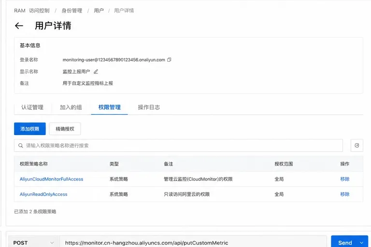Edit display name with pencil icon
The image size is (371, 247).
point(96,71)
